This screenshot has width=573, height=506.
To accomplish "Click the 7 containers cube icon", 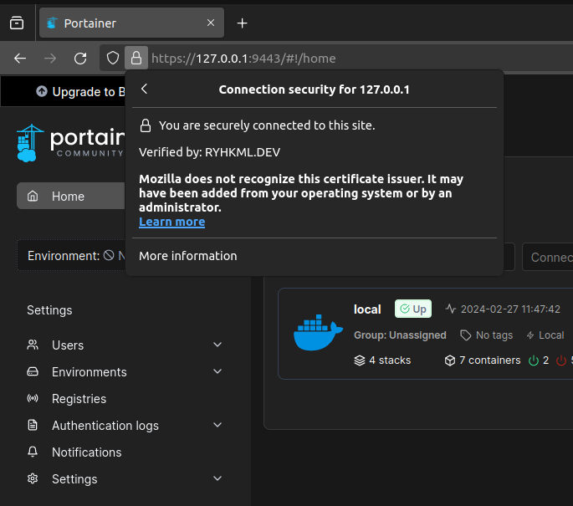I will (x=450, y=360).
